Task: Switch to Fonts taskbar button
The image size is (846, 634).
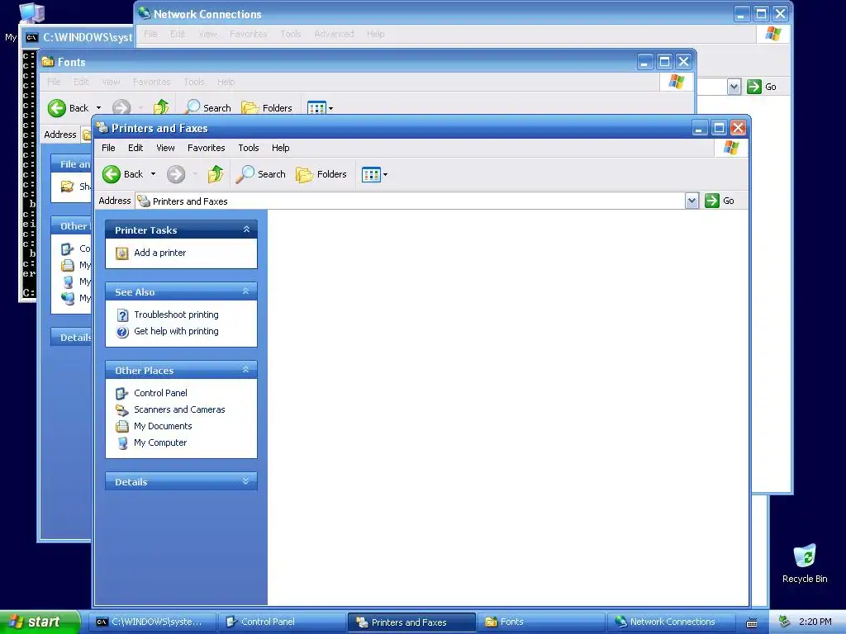Action: [541, 622]
